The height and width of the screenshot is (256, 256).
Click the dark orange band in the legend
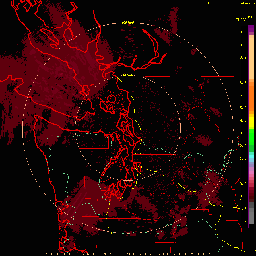coord(251,98)
